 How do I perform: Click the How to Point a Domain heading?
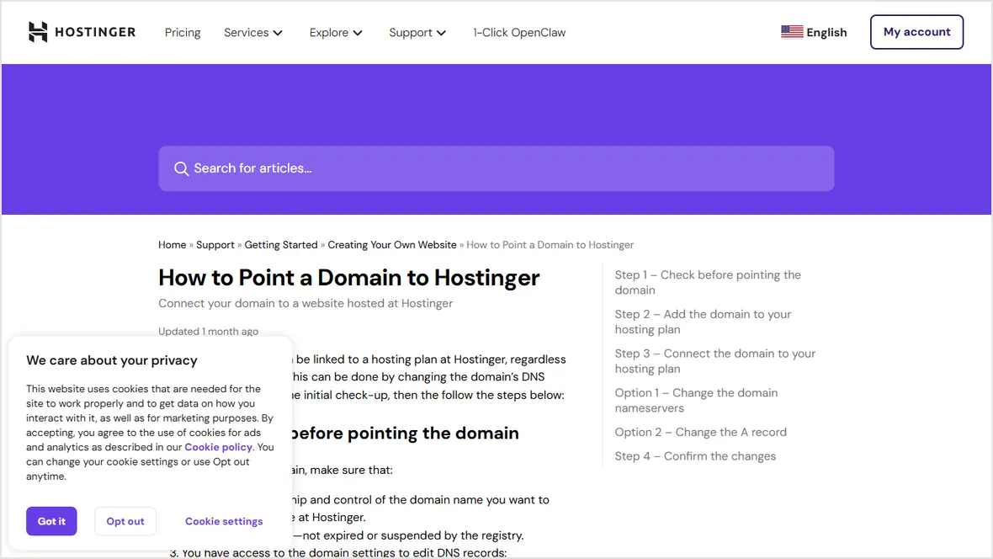(x=349, y=278)
